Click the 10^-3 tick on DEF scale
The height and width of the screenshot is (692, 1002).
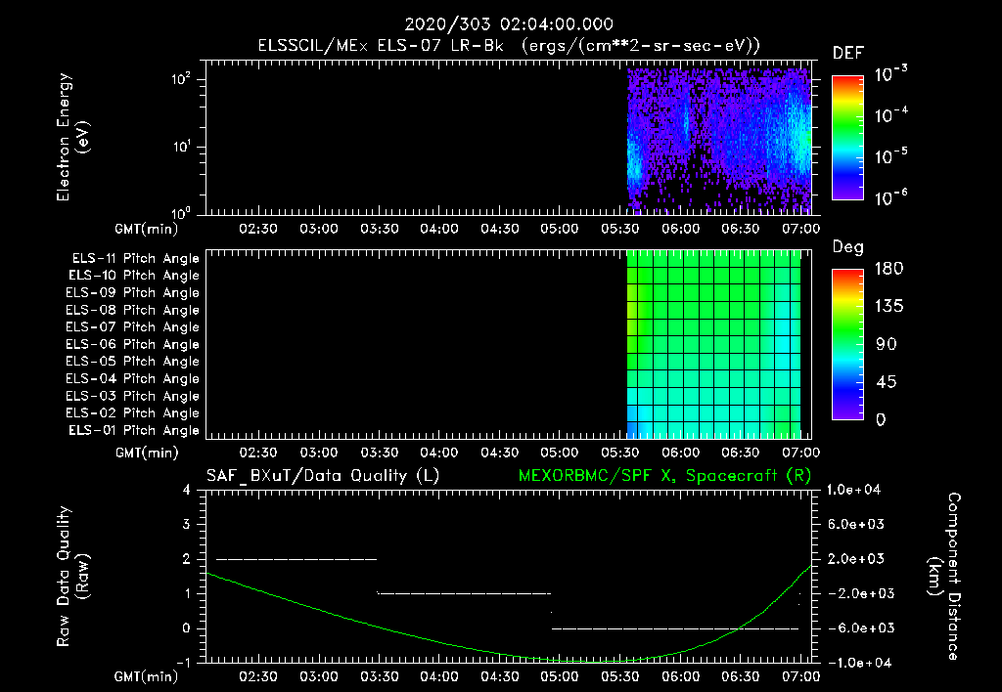[890, 74]
